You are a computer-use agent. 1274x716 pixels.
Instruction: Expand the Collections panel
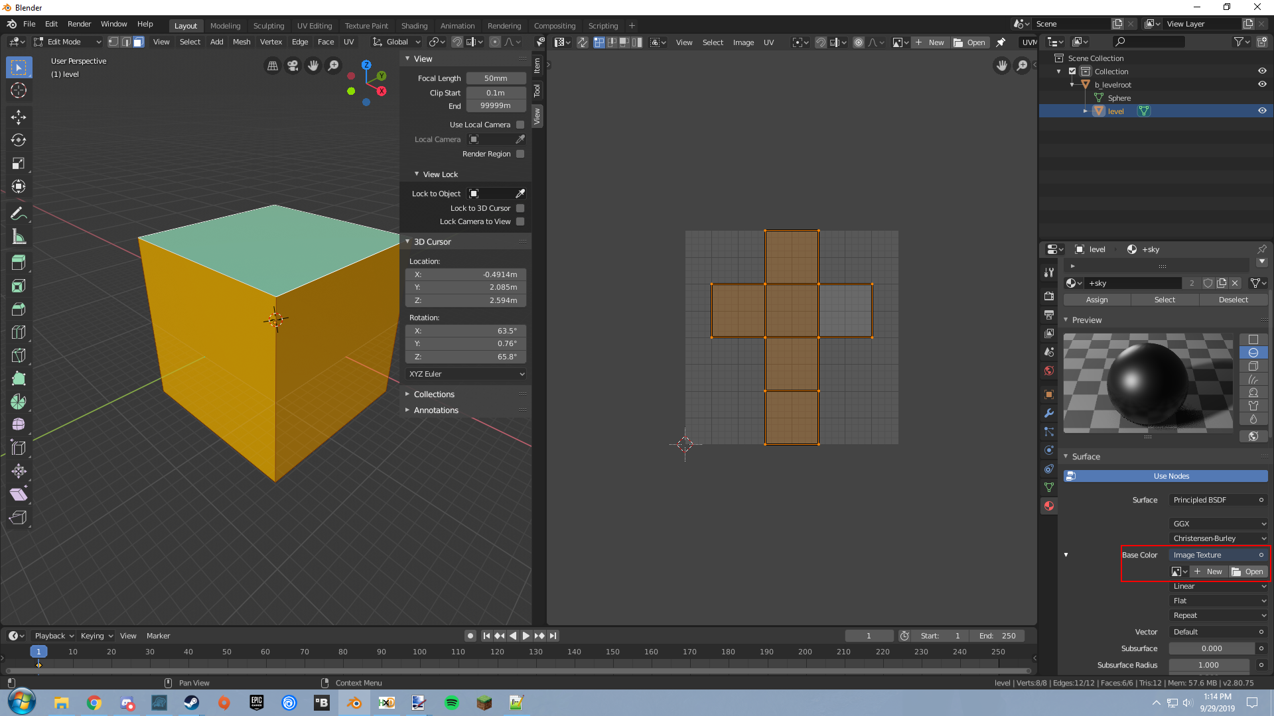pos(434,394)
